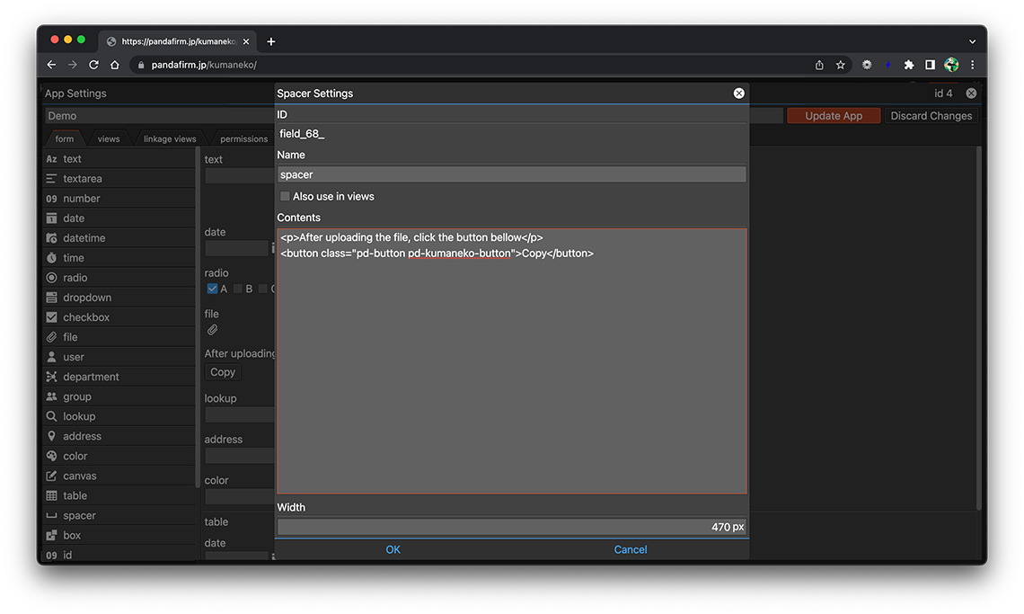Click the address pin icon
Screen dimensions: 1024x614
(51, 436)
